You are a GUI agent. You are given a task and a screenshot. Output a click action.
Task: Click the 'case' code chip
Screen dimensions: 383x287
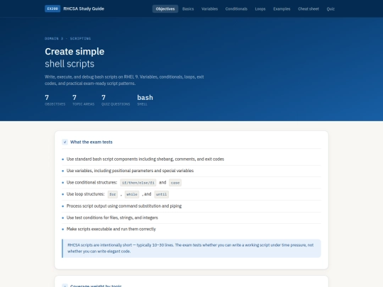pos(175,183)
